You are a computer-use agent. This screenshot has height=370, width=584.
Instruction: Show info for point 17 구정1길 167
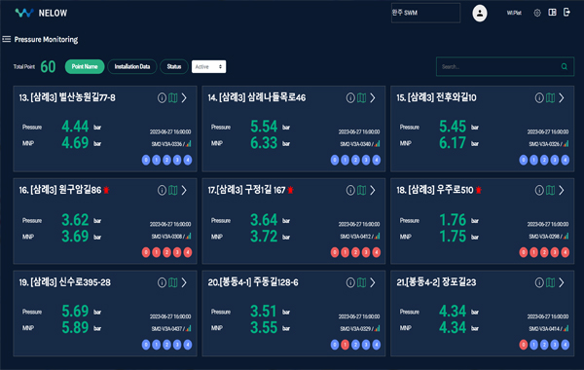pos(350,191)
